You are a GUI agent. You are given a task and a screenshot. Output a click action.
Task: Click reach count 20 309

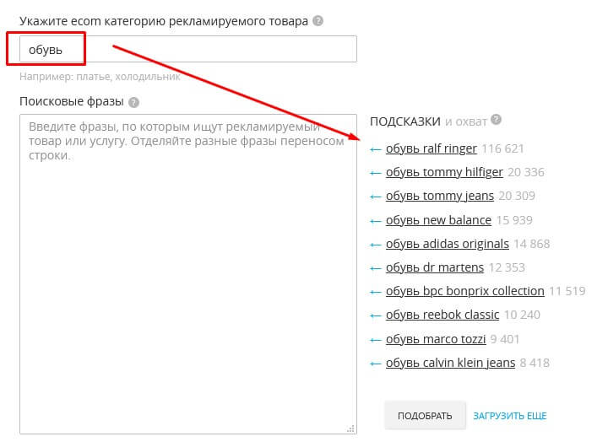pyautogui.click(x=517, y=196)
